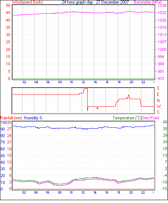The image size is (168, 203).
Task: Click the 35 windspeed axis value
Action: (x=8, y=27)
